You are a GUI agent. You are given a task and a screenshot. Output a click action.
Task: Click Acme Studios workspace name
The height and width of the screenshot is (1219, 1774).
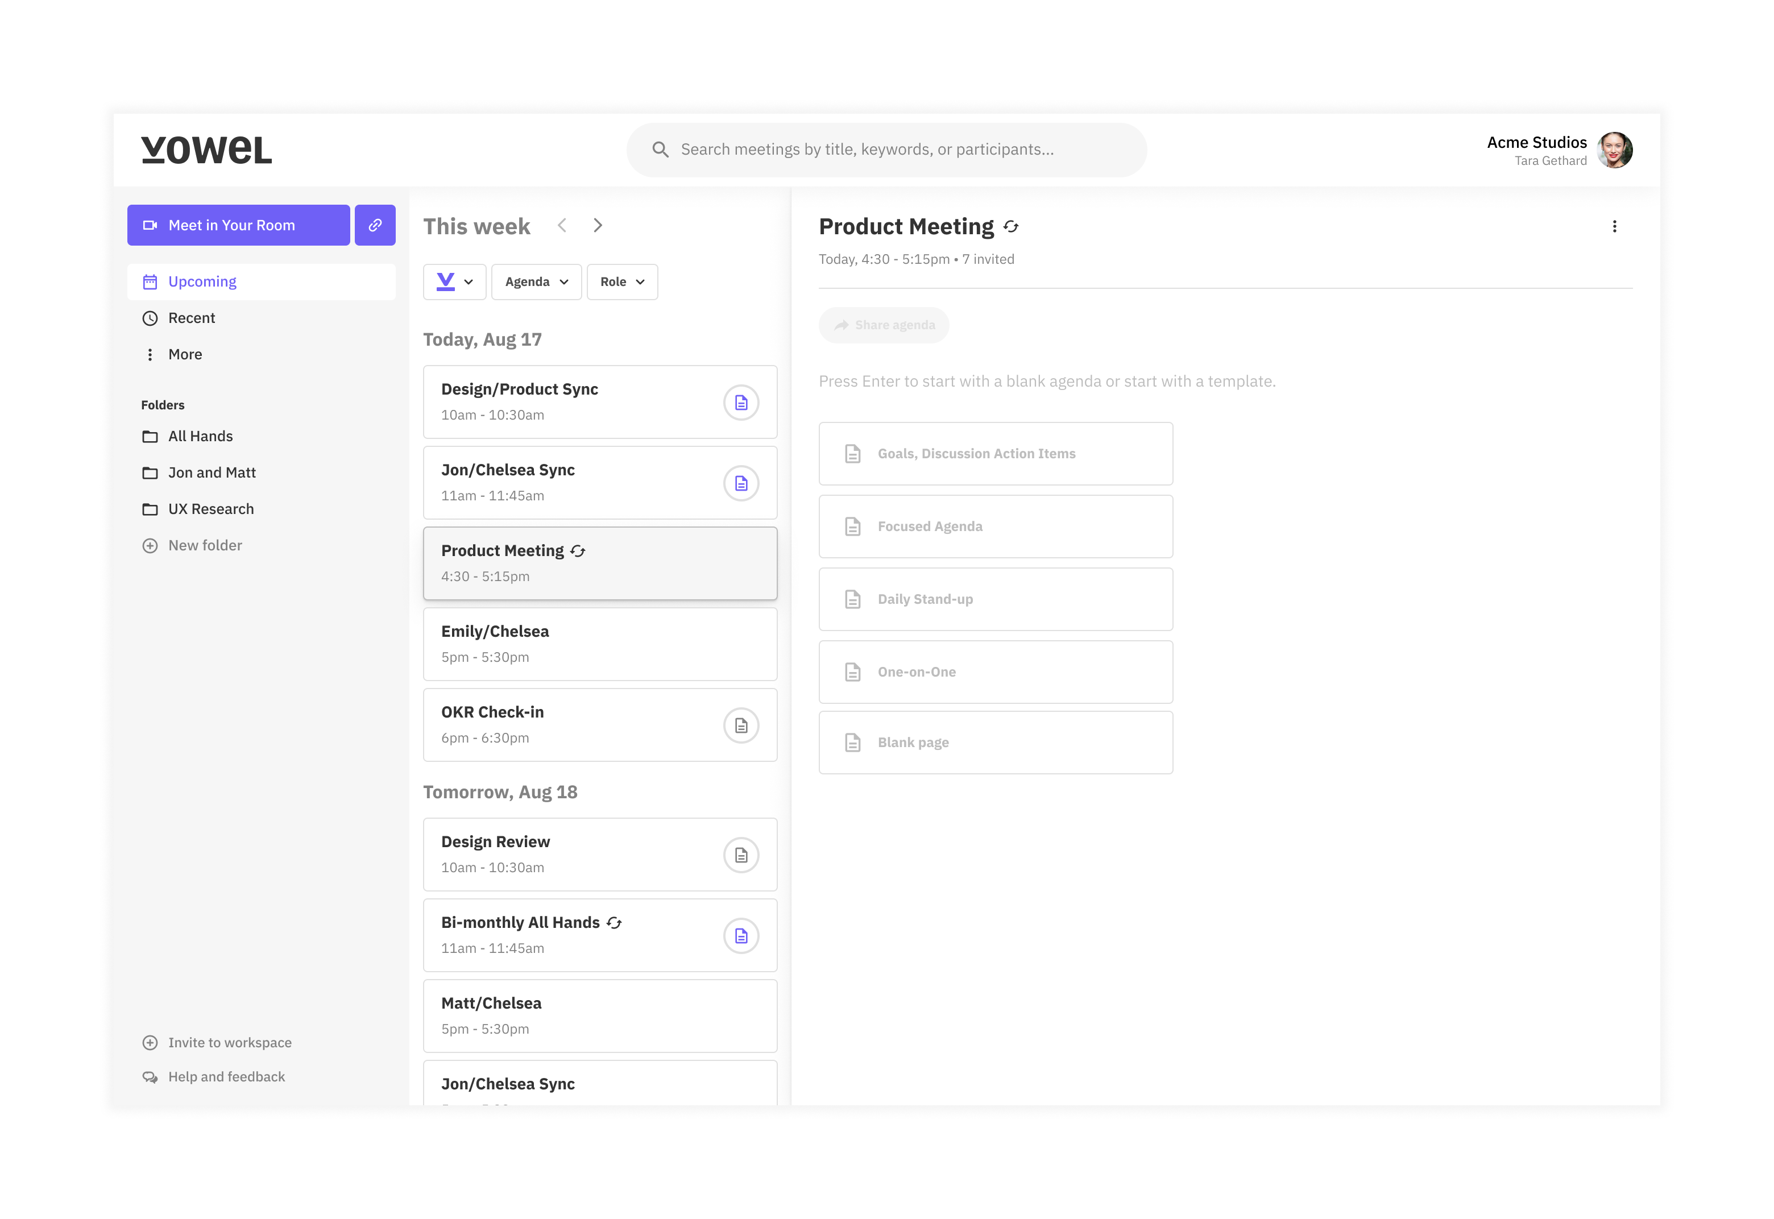click(x=1536, y=143)
